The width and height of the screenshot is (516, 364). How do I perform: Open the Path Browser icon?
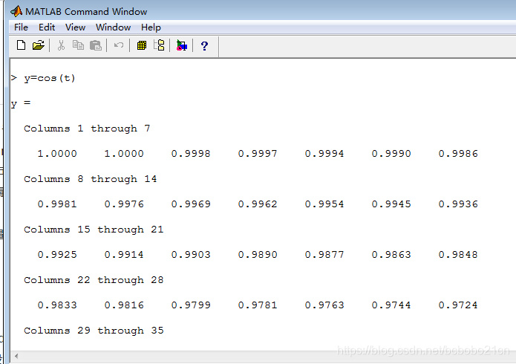click(x=160, y=45)
